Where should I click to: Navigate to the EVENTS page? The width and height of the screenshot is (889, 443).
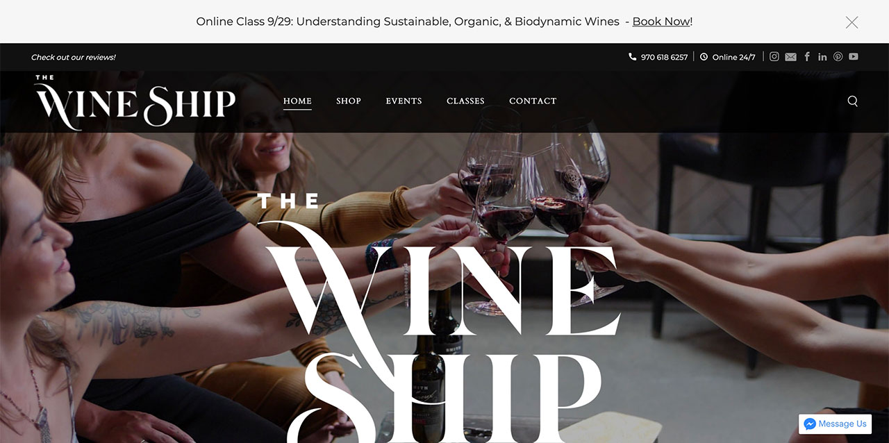404,101
